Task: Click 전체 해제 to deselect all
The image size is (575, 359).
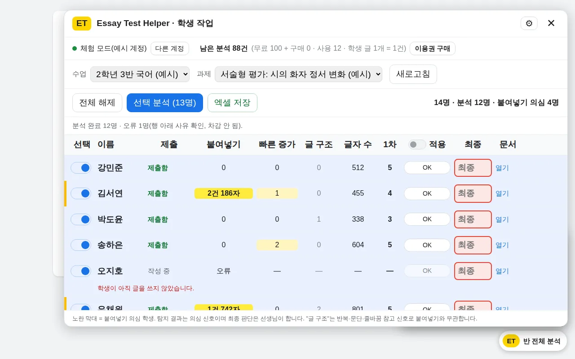Action: 97,103
